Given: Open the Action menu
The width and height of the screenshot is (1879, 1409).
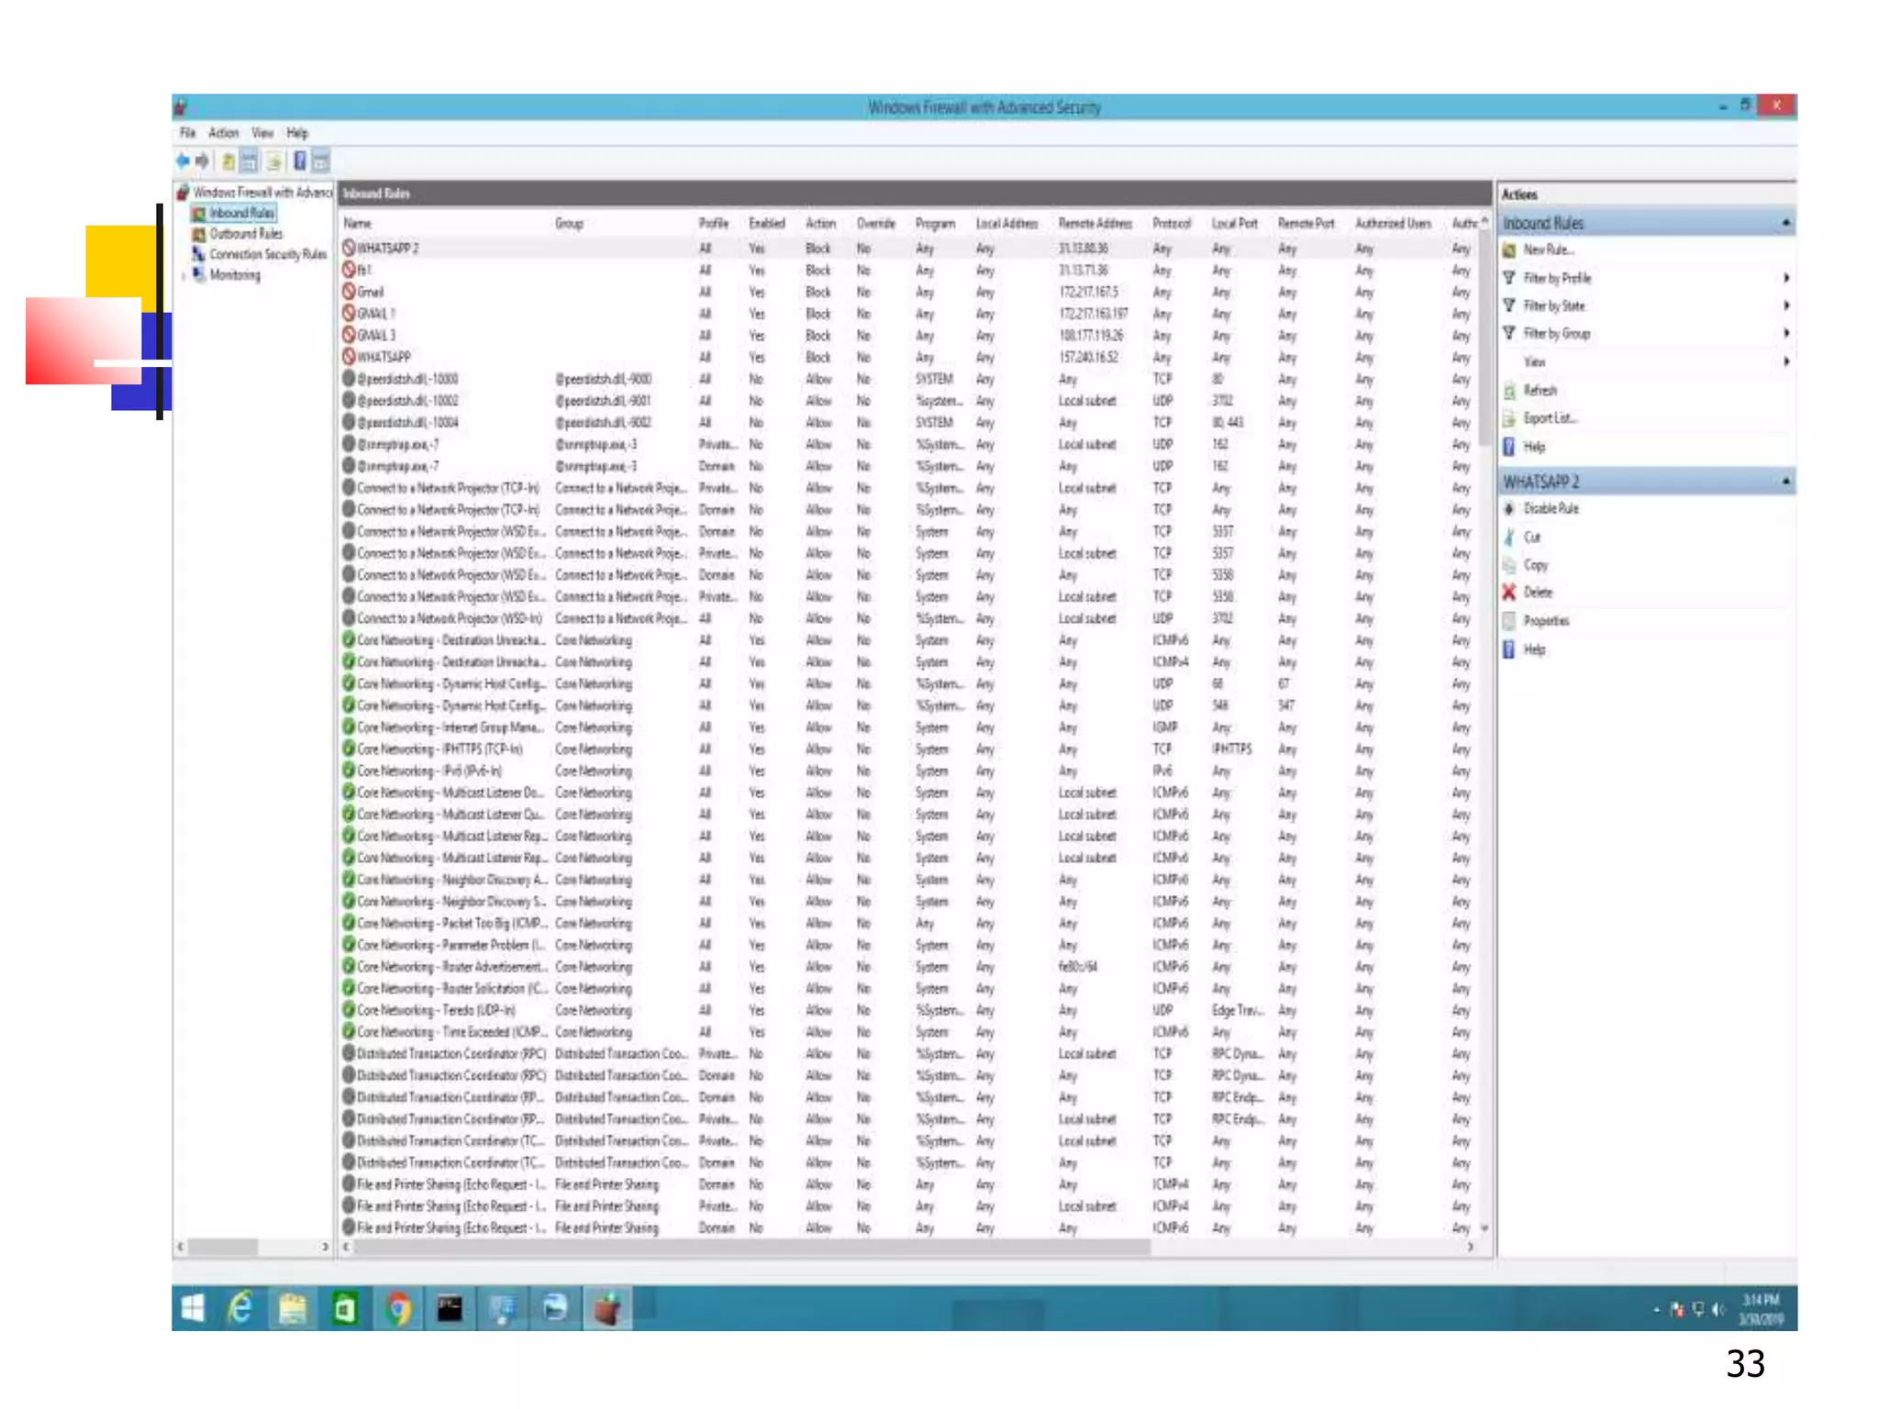Looking at the screenshot, I should pyautogui.click(x=223, y=133).
